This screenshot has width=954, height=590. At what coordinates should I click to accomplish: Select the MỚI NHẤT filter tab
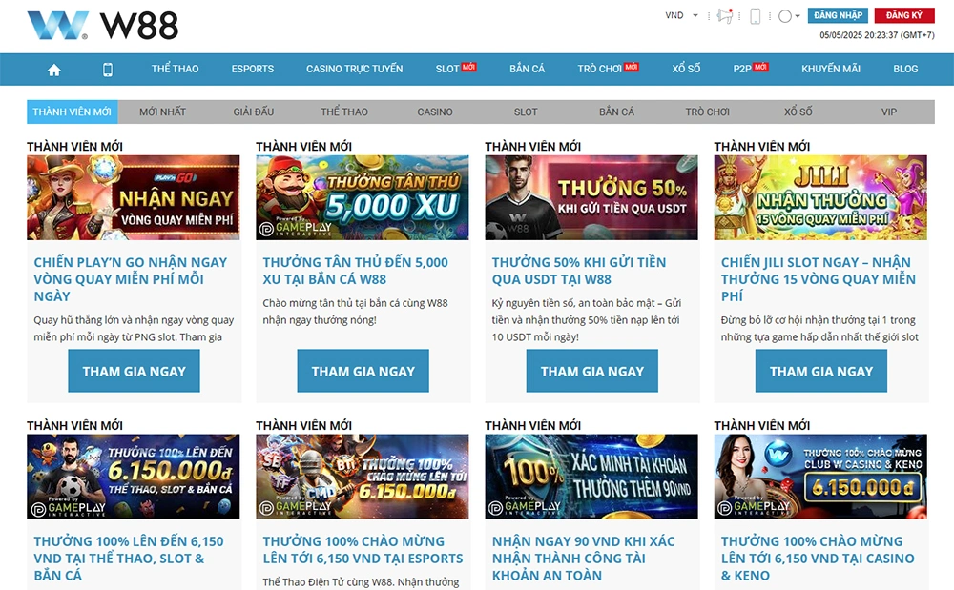(162, 112)
